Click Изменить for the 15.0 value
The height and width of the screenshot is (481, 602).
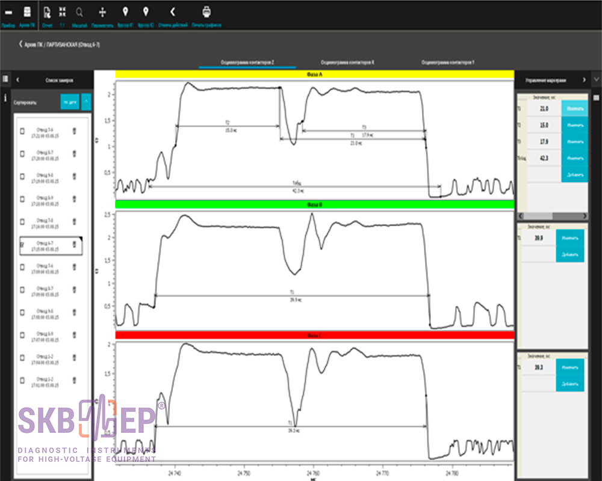(575, 125)
